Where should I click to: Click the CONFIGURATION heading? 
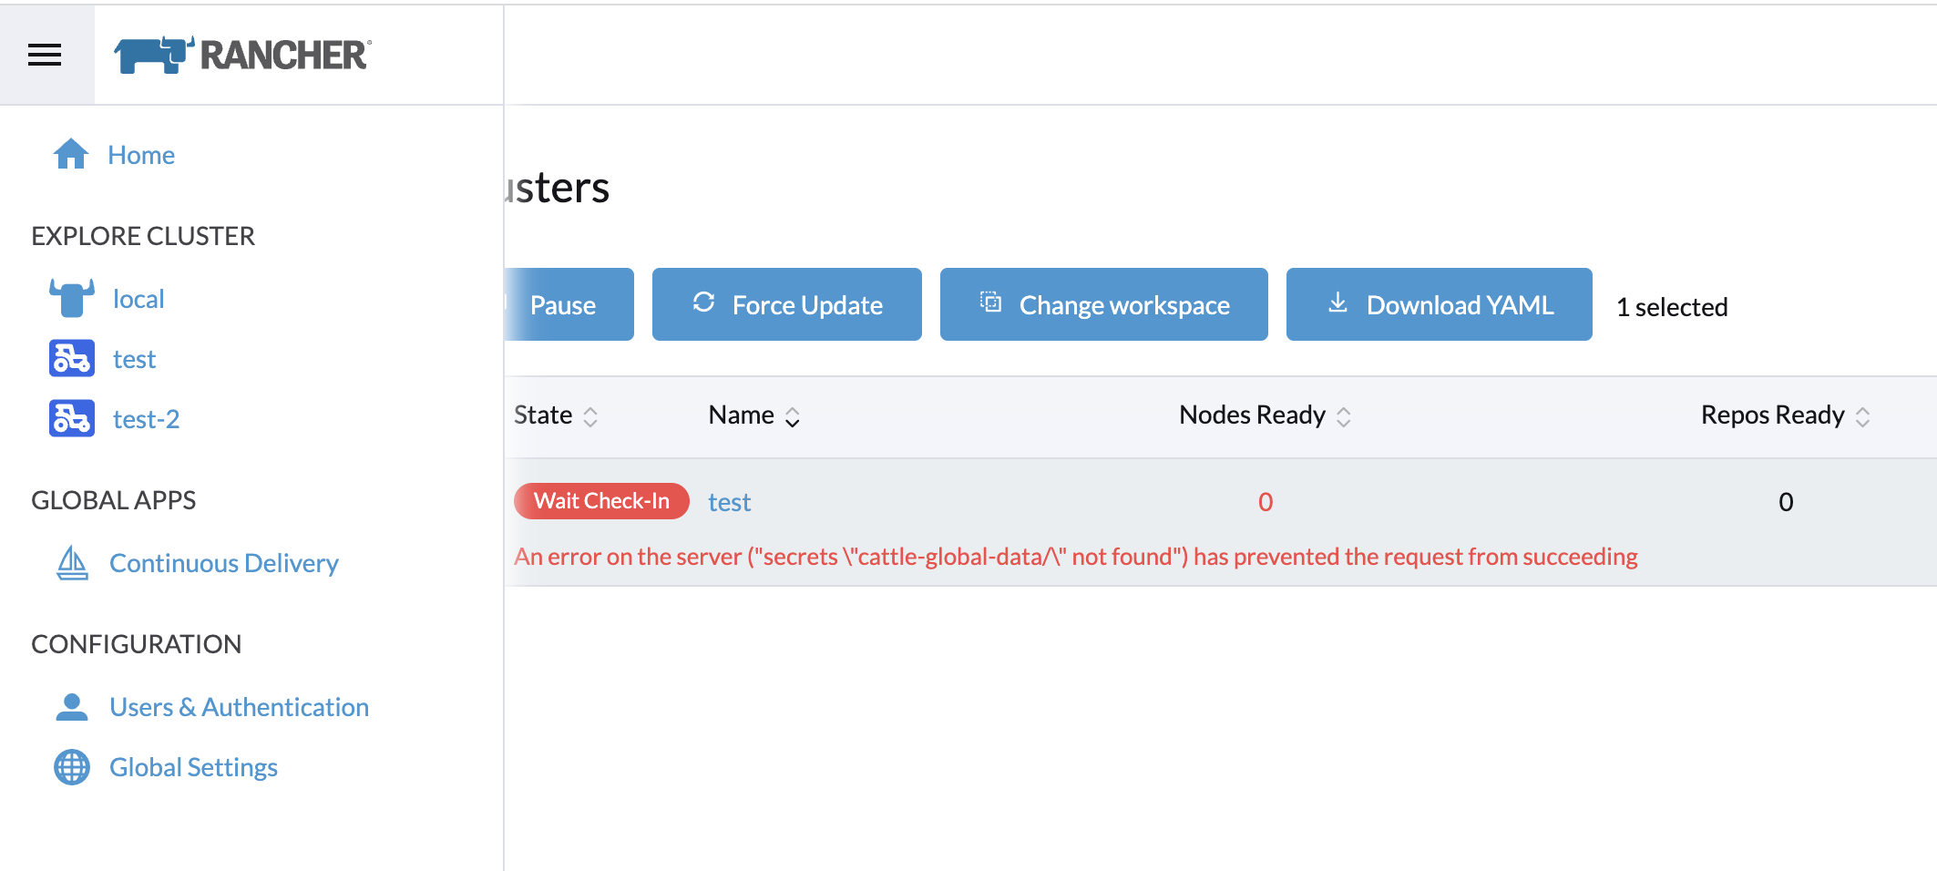[137, 644]
